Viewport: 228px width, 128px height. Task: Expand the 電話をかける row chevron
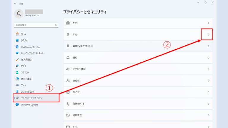point(209,104)
